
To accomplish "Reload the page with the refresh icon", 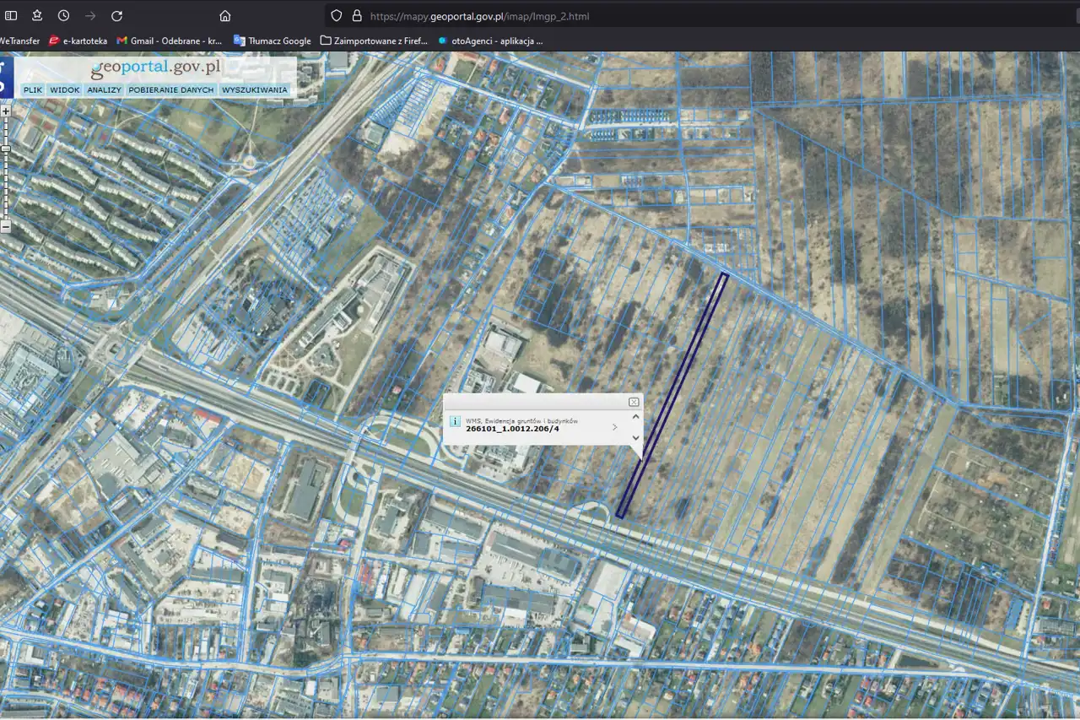I will [116, 16].
